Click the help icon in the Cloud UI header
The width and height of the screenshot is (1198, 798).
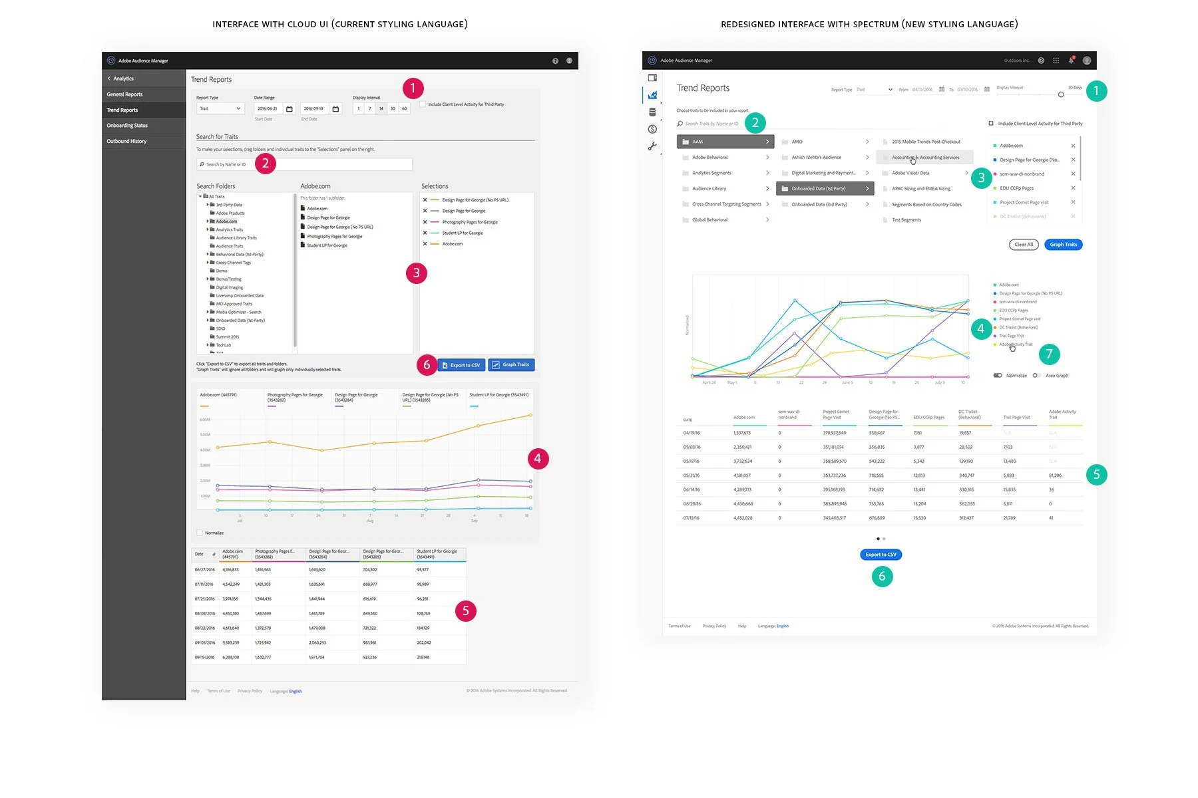555,61
